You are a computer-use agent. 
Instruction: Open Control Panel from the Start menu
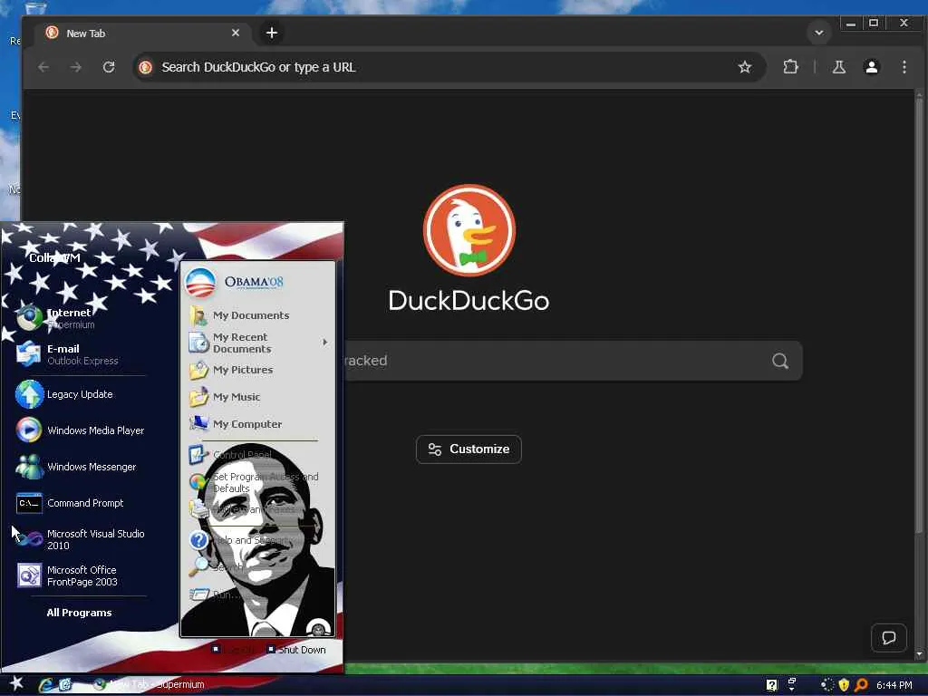click(231, 455)
